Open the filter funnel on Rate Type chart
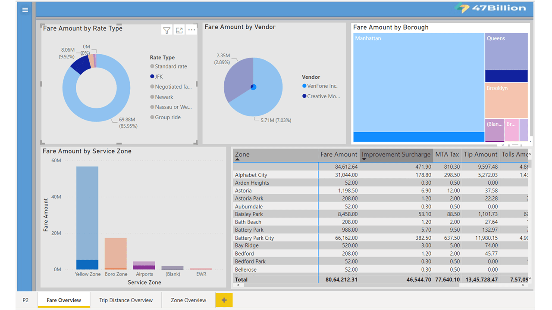 (x=166, y=30)
